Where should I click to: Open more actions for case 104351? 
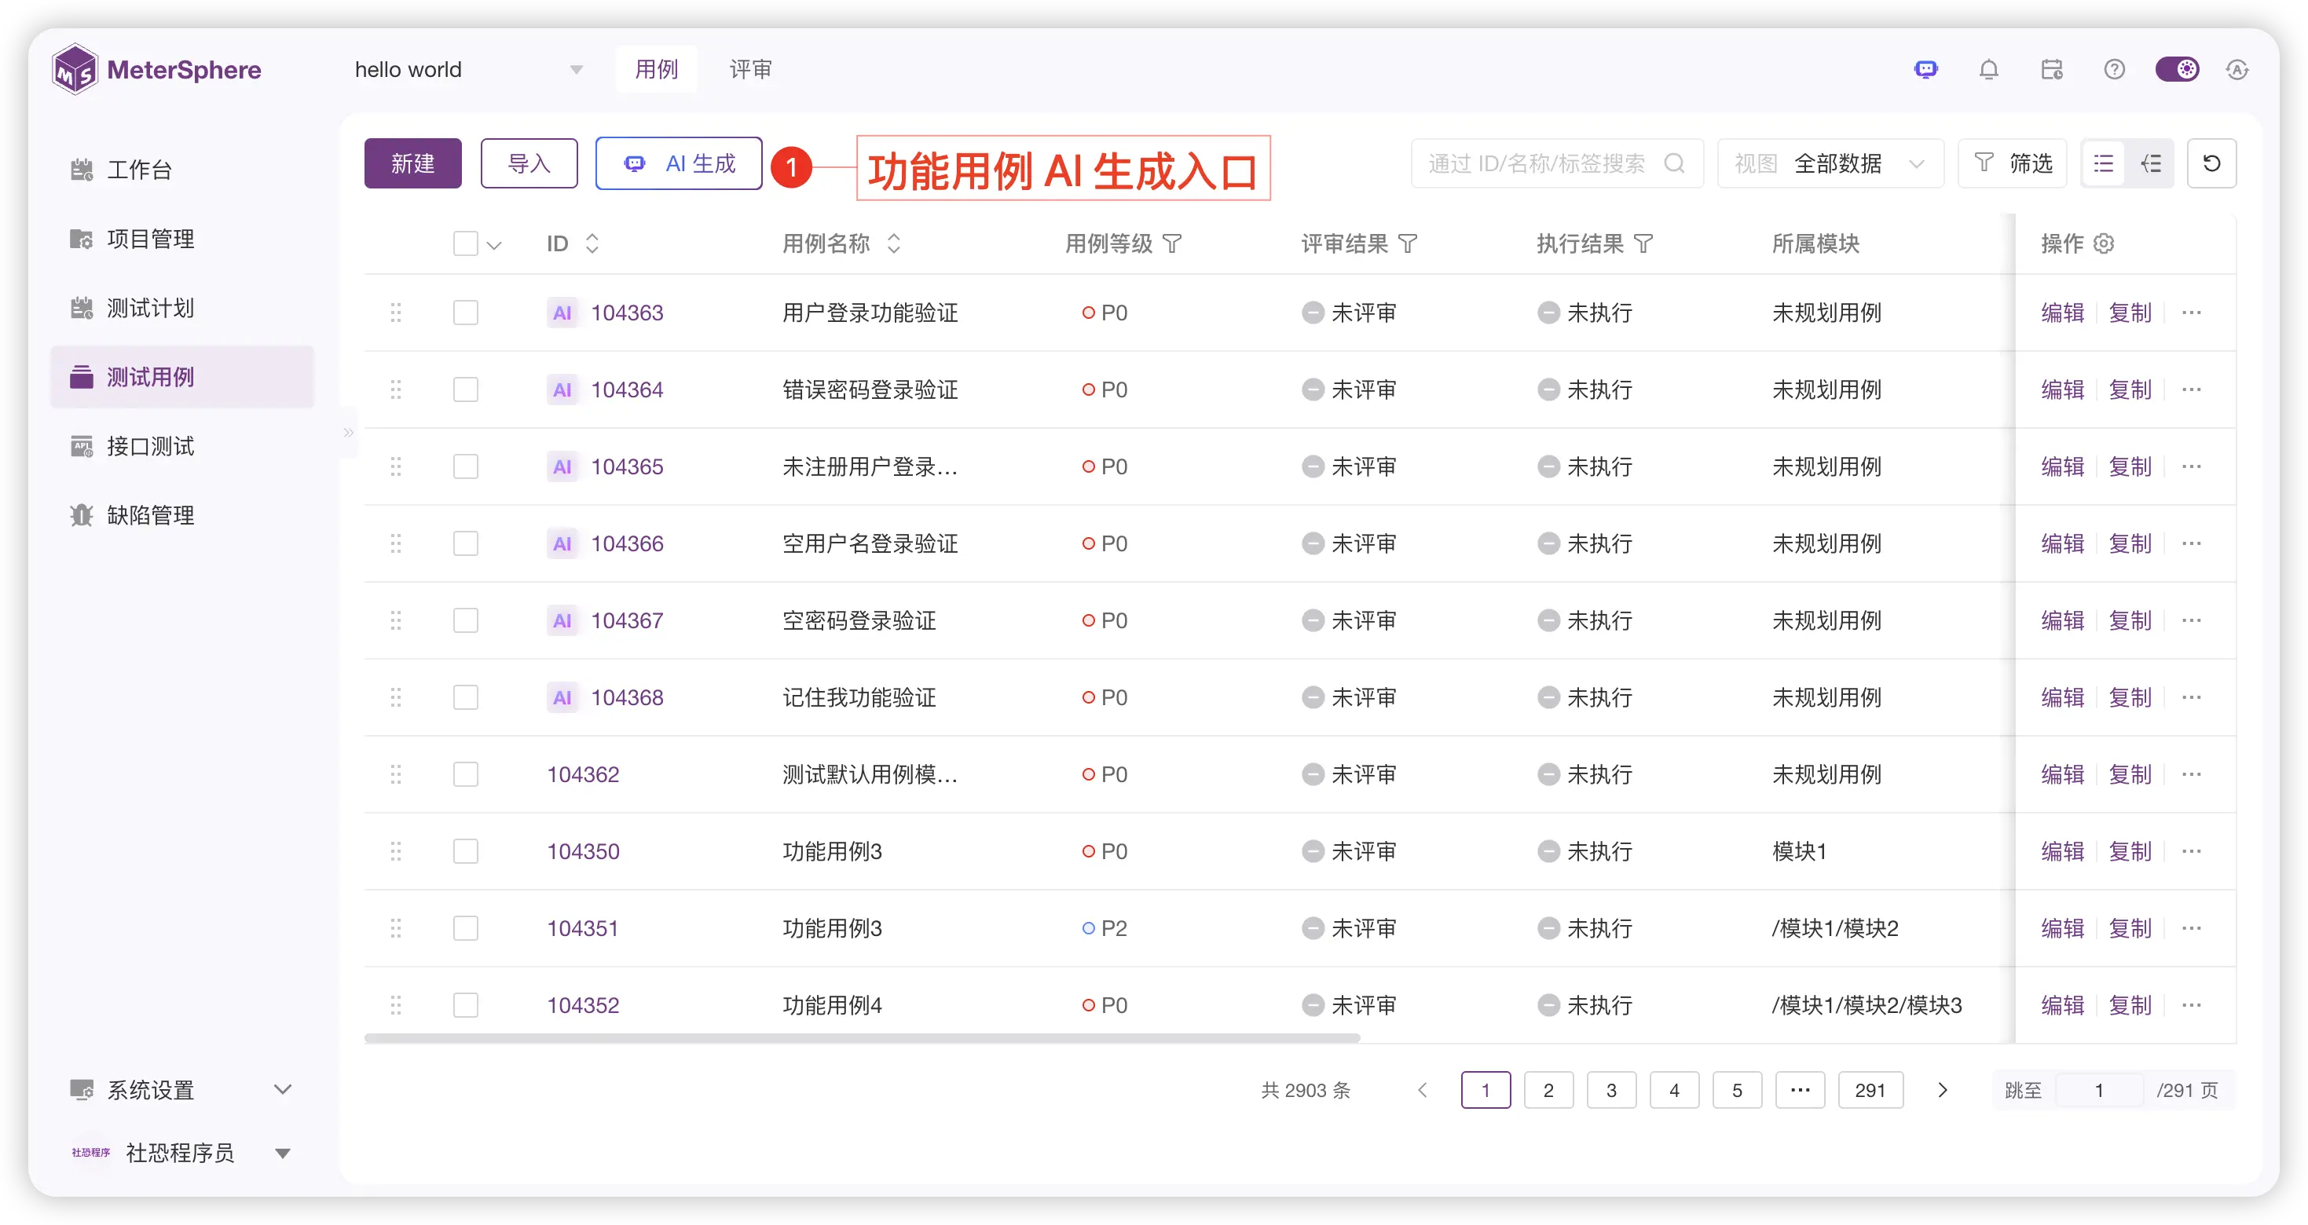[2192, 929]
